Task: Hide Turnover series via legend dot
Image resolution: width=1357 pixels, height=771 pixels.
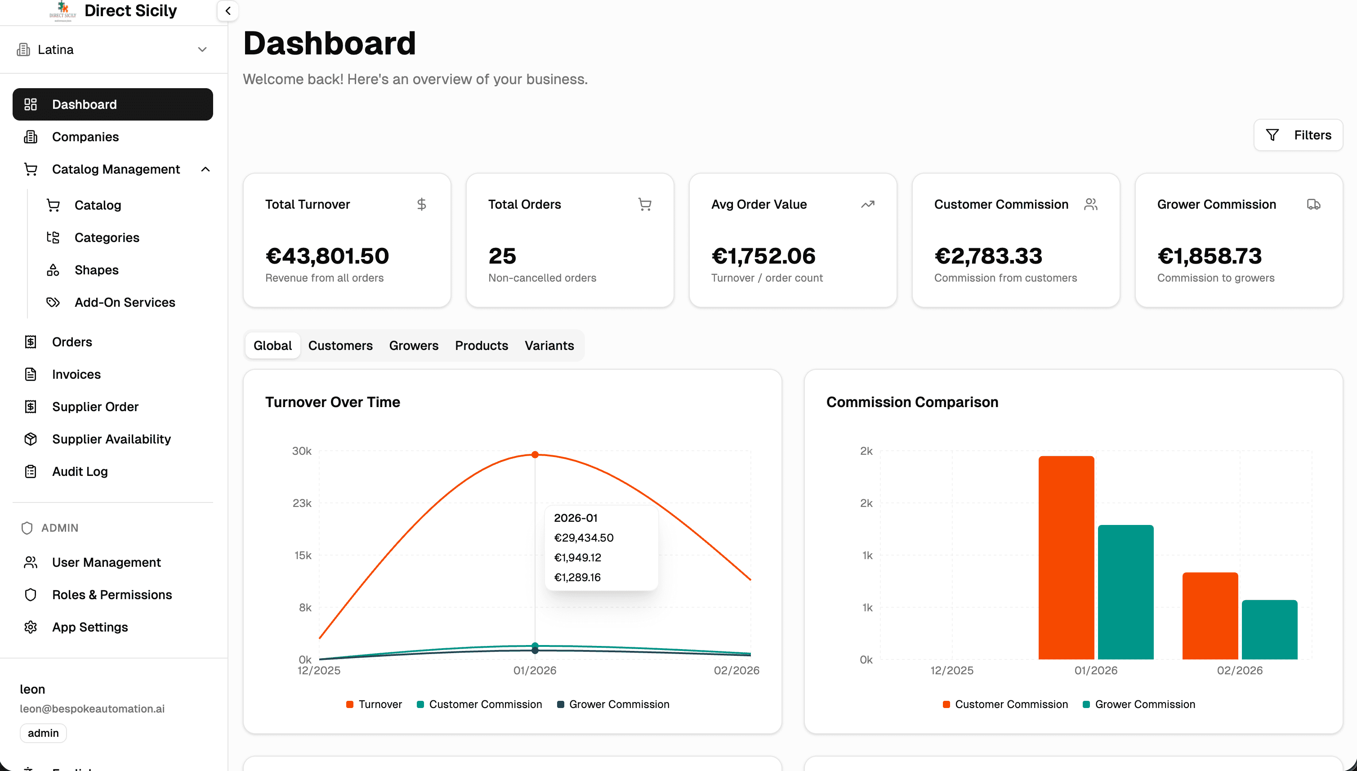Action: coord(350,704)
